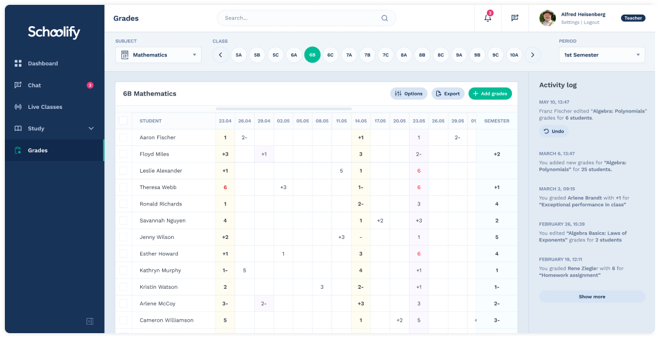The image size is (660, 338).
Task: Select class 6C
Action: (x=330, y=55)
